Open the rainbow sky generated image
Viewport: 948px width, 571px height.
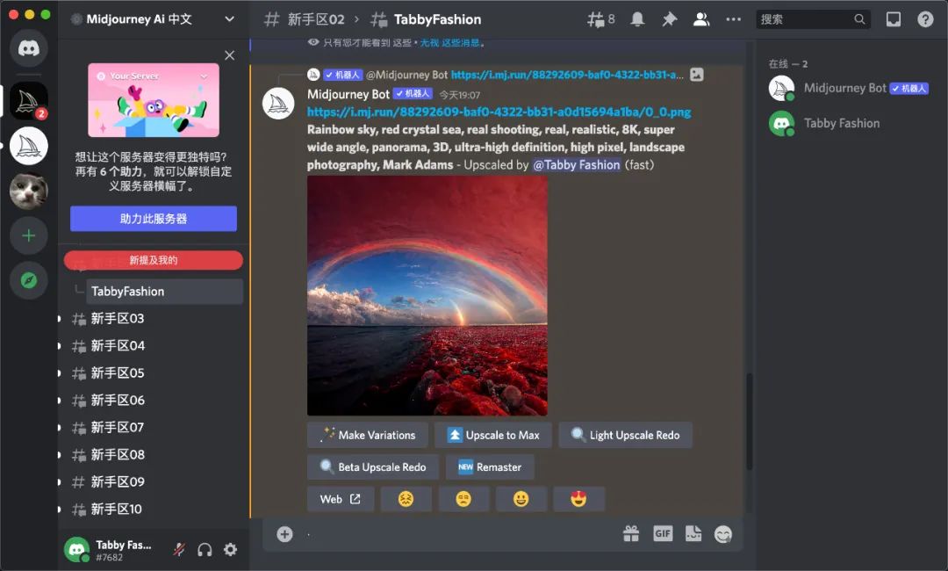pyautogui.click(x=427, y=296)
